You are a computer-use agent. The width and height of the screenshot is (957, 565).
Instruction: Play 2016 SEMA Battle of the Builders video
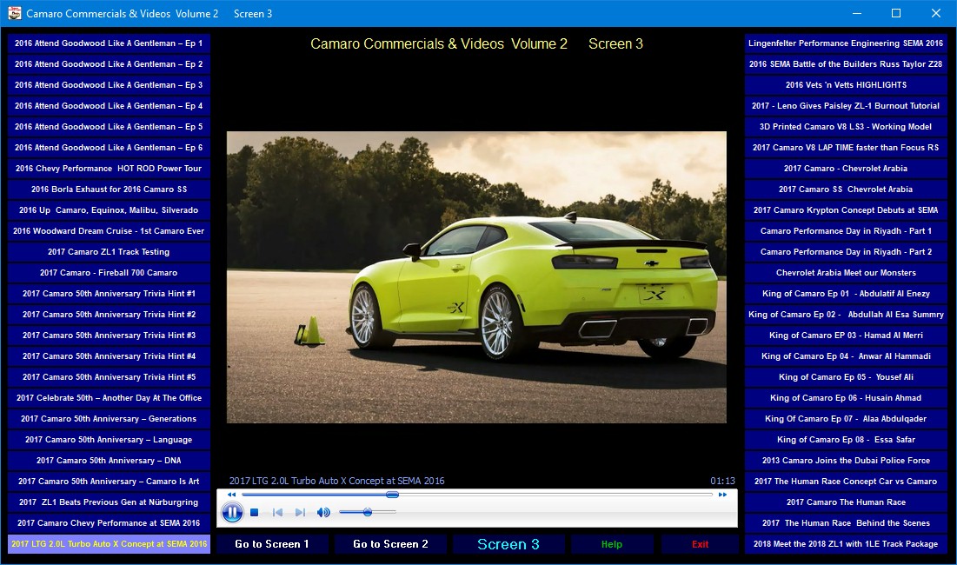846,64
